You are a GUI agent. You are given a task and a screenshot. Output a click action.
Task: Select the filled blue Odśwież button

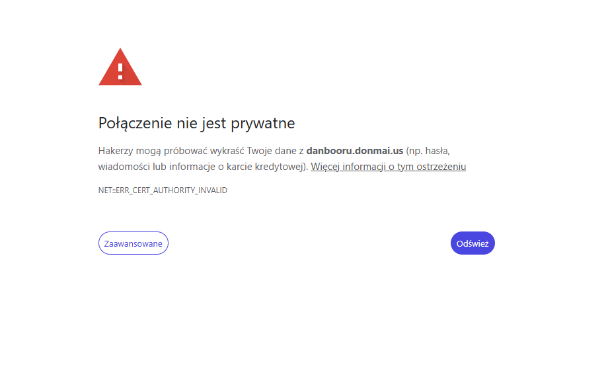pyautogui.click(x=473, y=243)
